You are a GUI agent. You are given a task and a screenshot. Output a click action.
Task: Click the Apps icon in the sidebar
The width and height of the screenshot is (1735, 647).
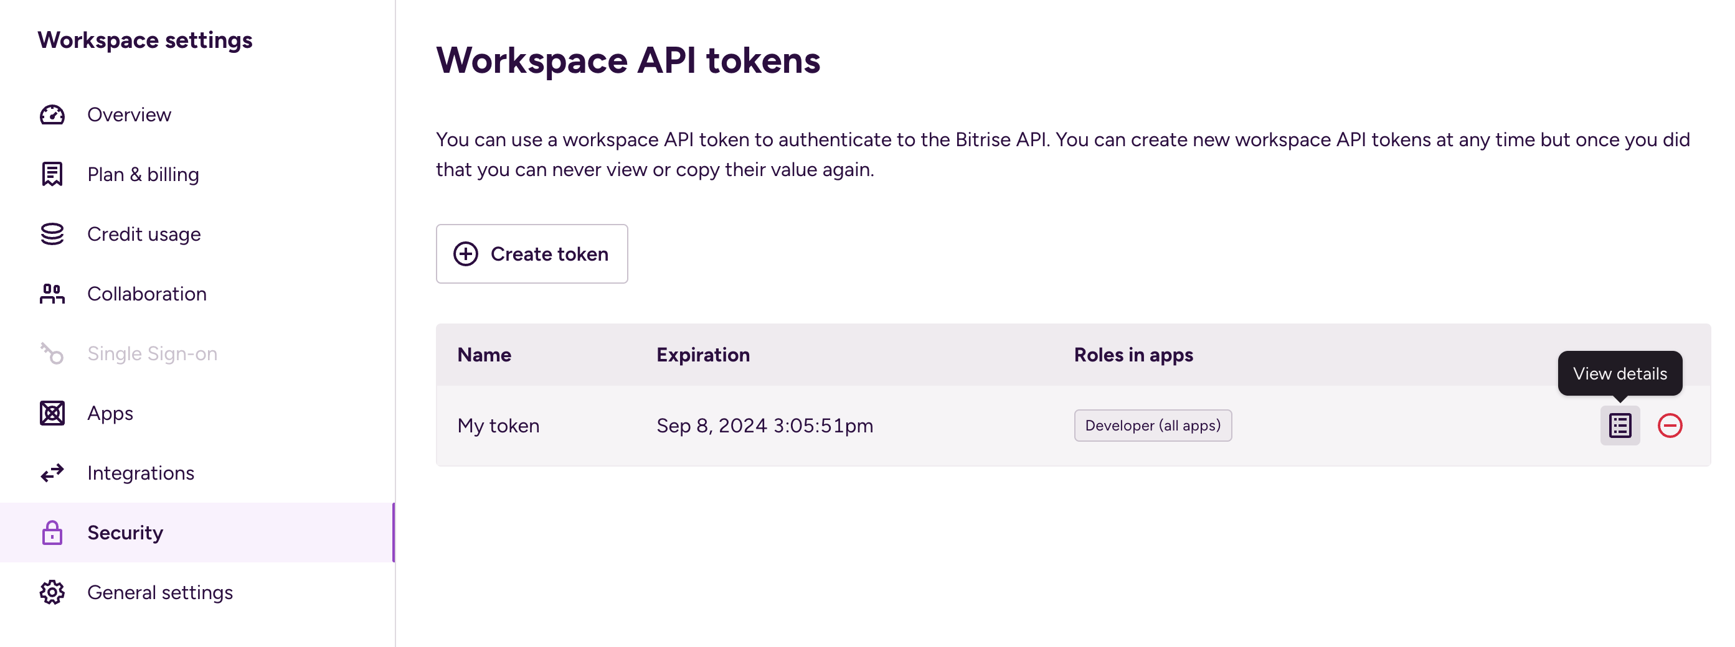(x=52, y=413)
